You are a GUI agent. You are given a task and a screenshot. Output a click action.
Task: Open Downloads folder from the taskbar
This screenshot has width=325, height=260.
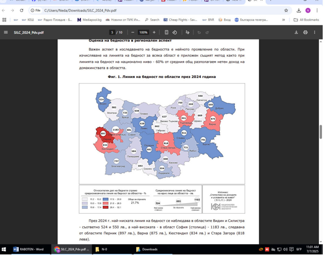[x=147, y=249]
